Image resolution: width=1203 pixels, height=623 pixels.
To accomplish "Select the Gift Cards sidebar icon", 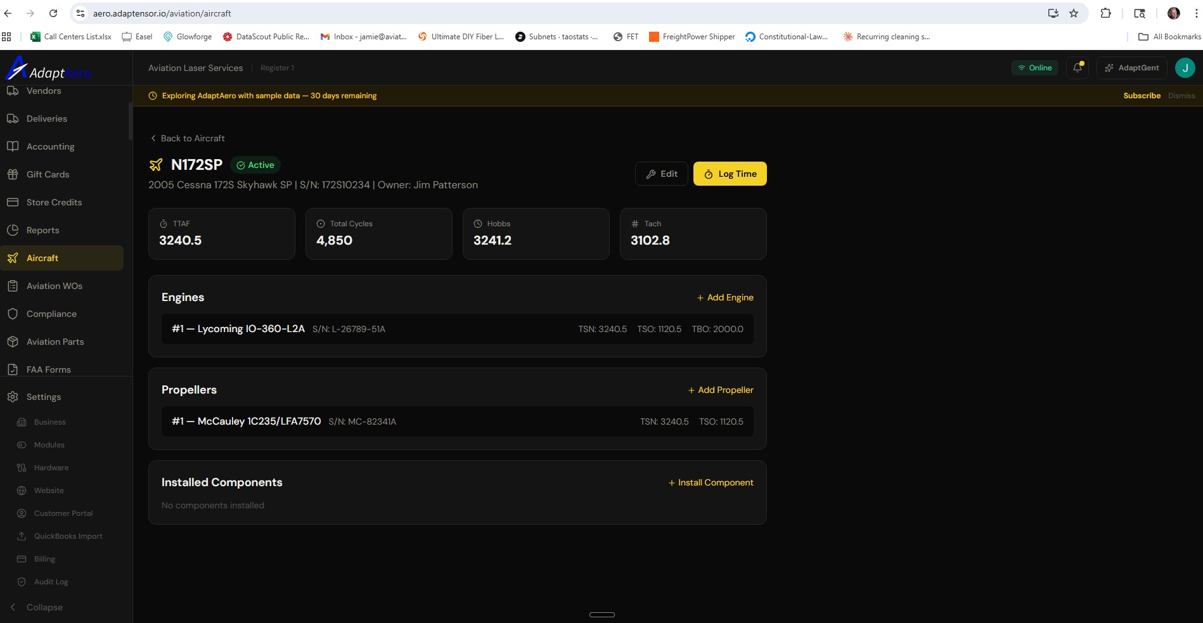I will click(13, 174).
